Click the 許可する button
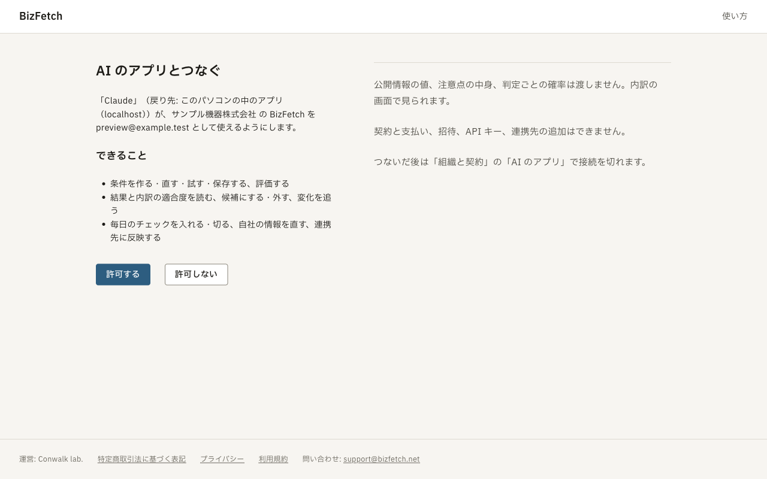The height and width of the screenshot is (479, 767). [x=123, y=274]
